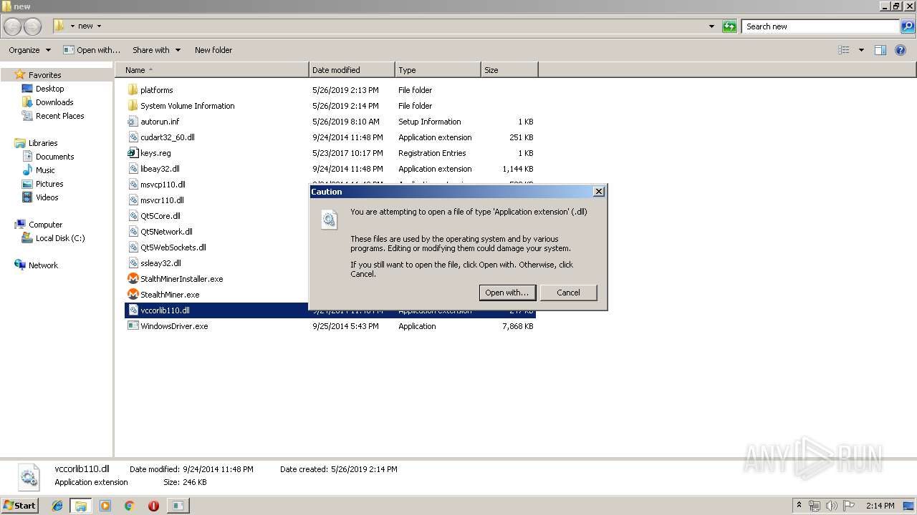
Task: Select the System Volume Information folder icon
Action: pyautogui.click(x=133, y=106)
